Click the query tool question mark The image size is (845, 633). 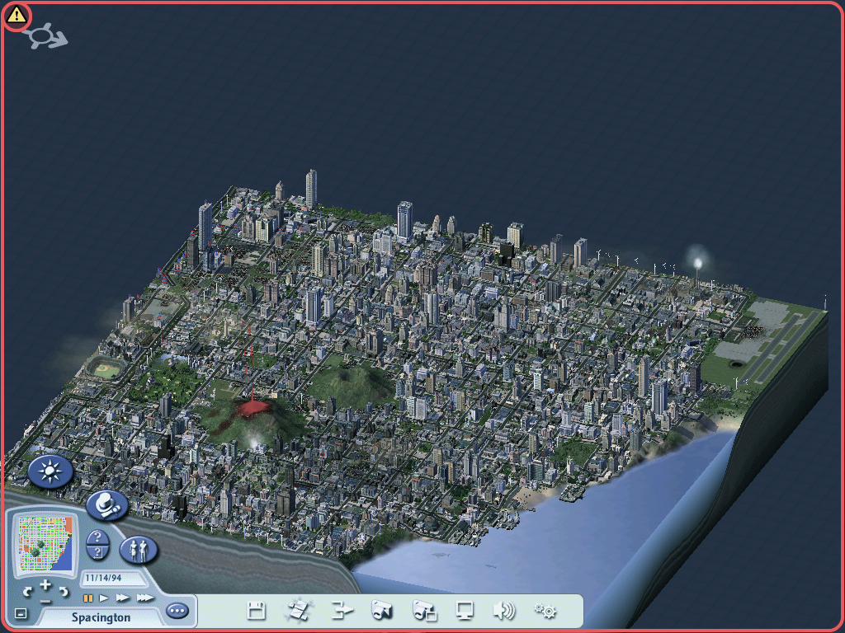(x=97, y=537)
